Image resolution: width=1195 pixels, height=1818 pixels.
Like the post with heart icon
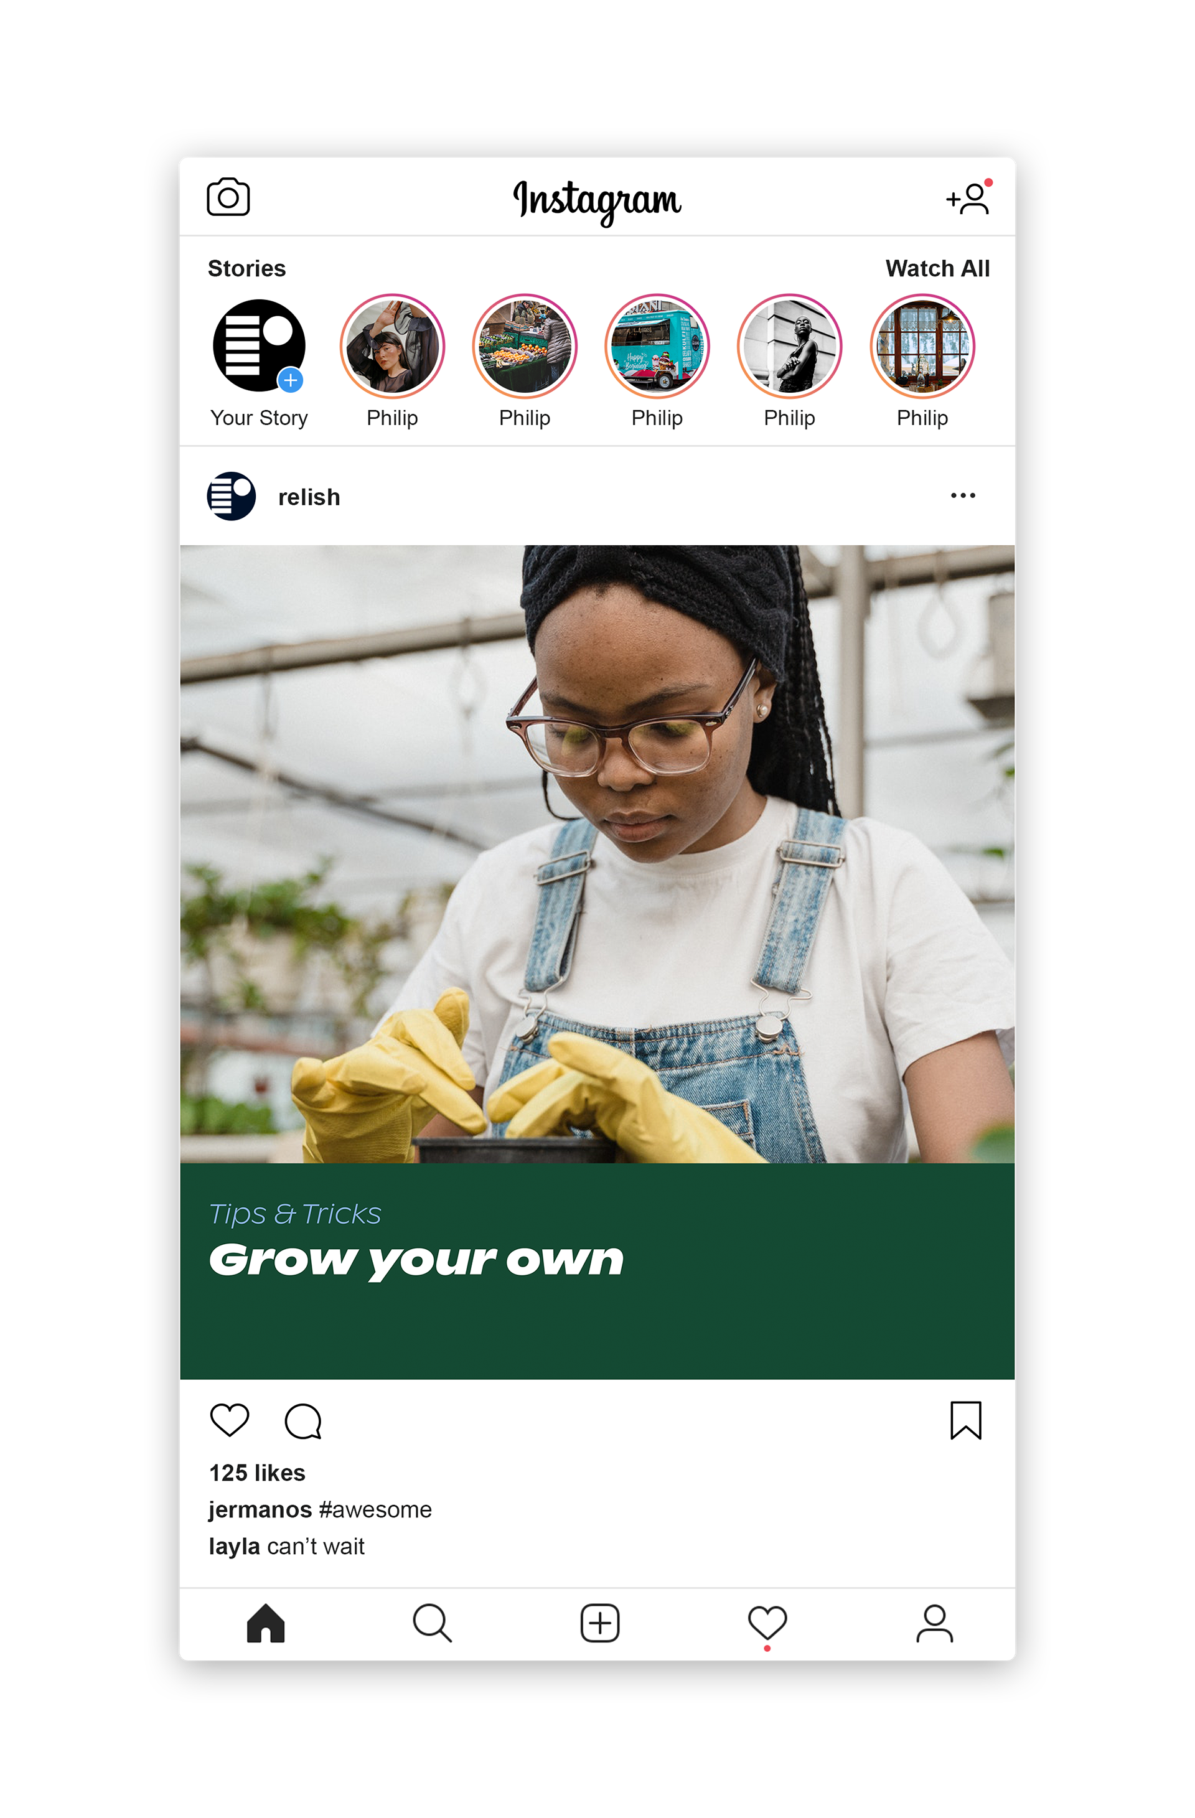(x=229, y=1420)
